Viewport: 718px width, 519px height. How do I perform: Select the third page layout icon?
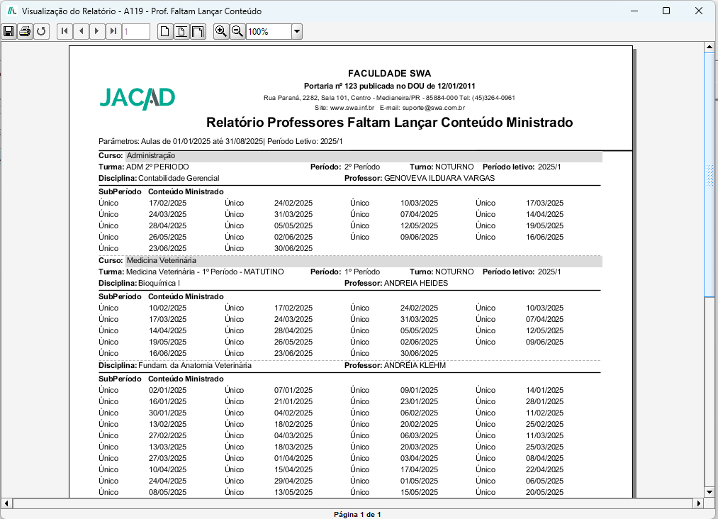(x=198, y=31)
